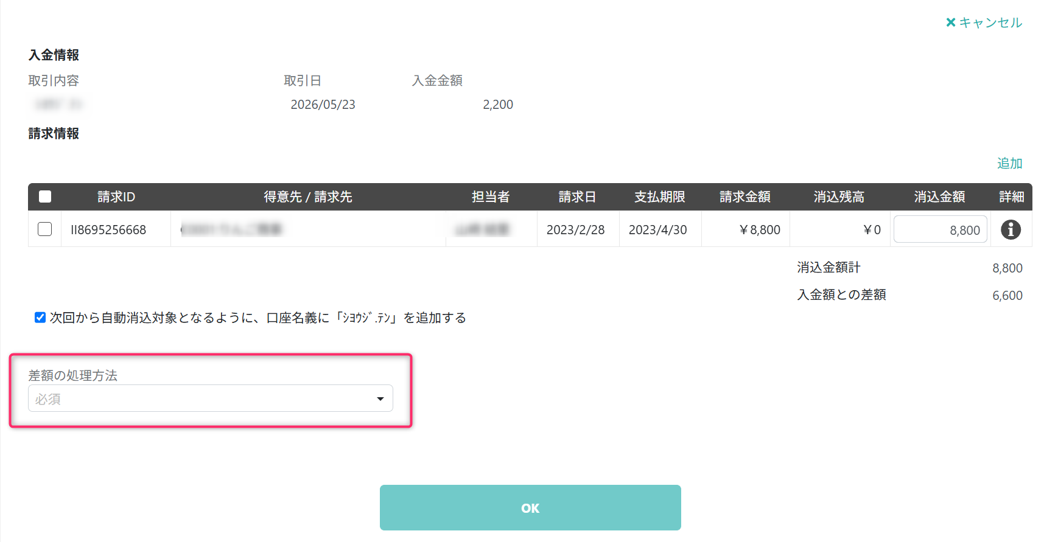
Task: Click 消込残高 column header
Action: tap(839, 196)
